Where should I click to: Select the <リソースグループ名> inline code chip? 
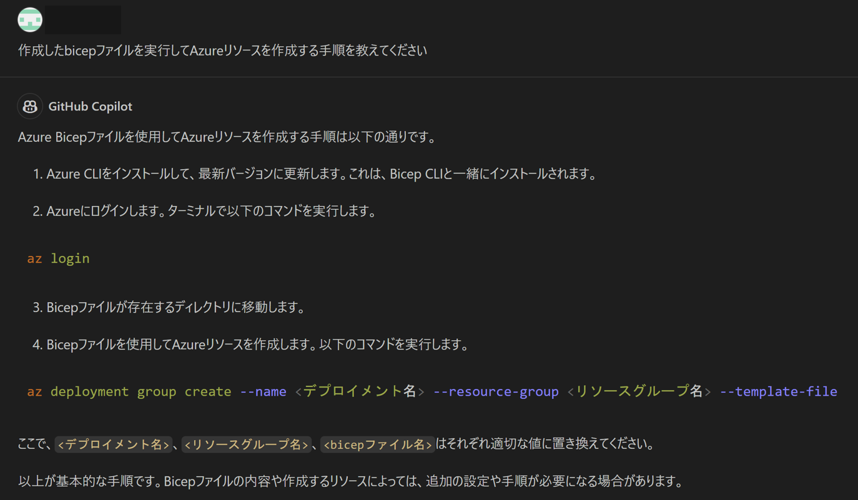click(247, 444)
